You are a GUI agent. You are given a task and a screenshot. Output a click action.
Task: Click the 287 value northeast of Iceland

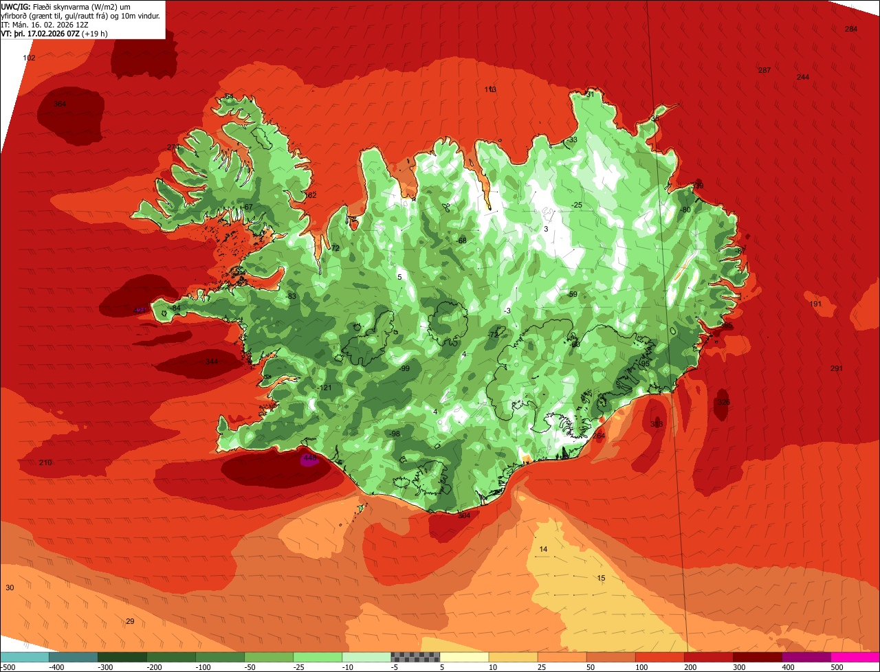pyautogui.click(x=764, y=71)
